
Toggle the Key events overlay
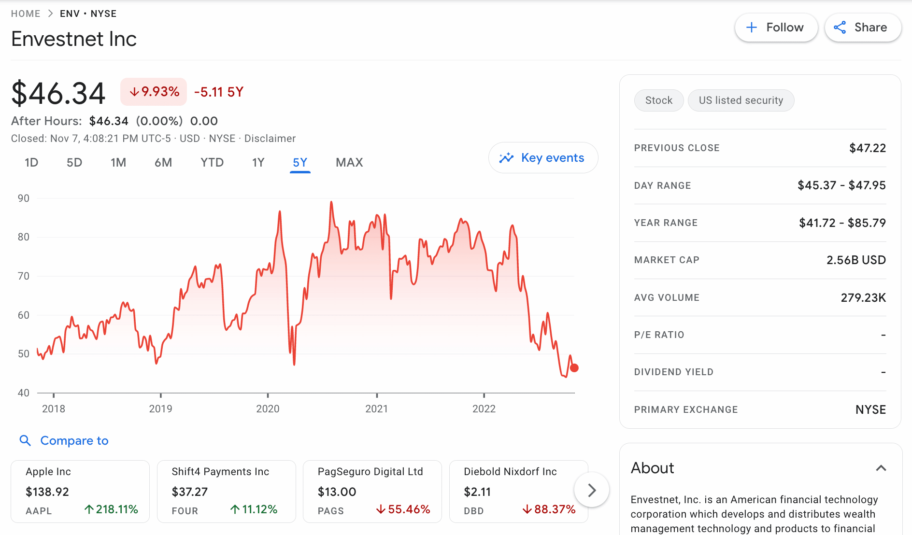[543, 157]
